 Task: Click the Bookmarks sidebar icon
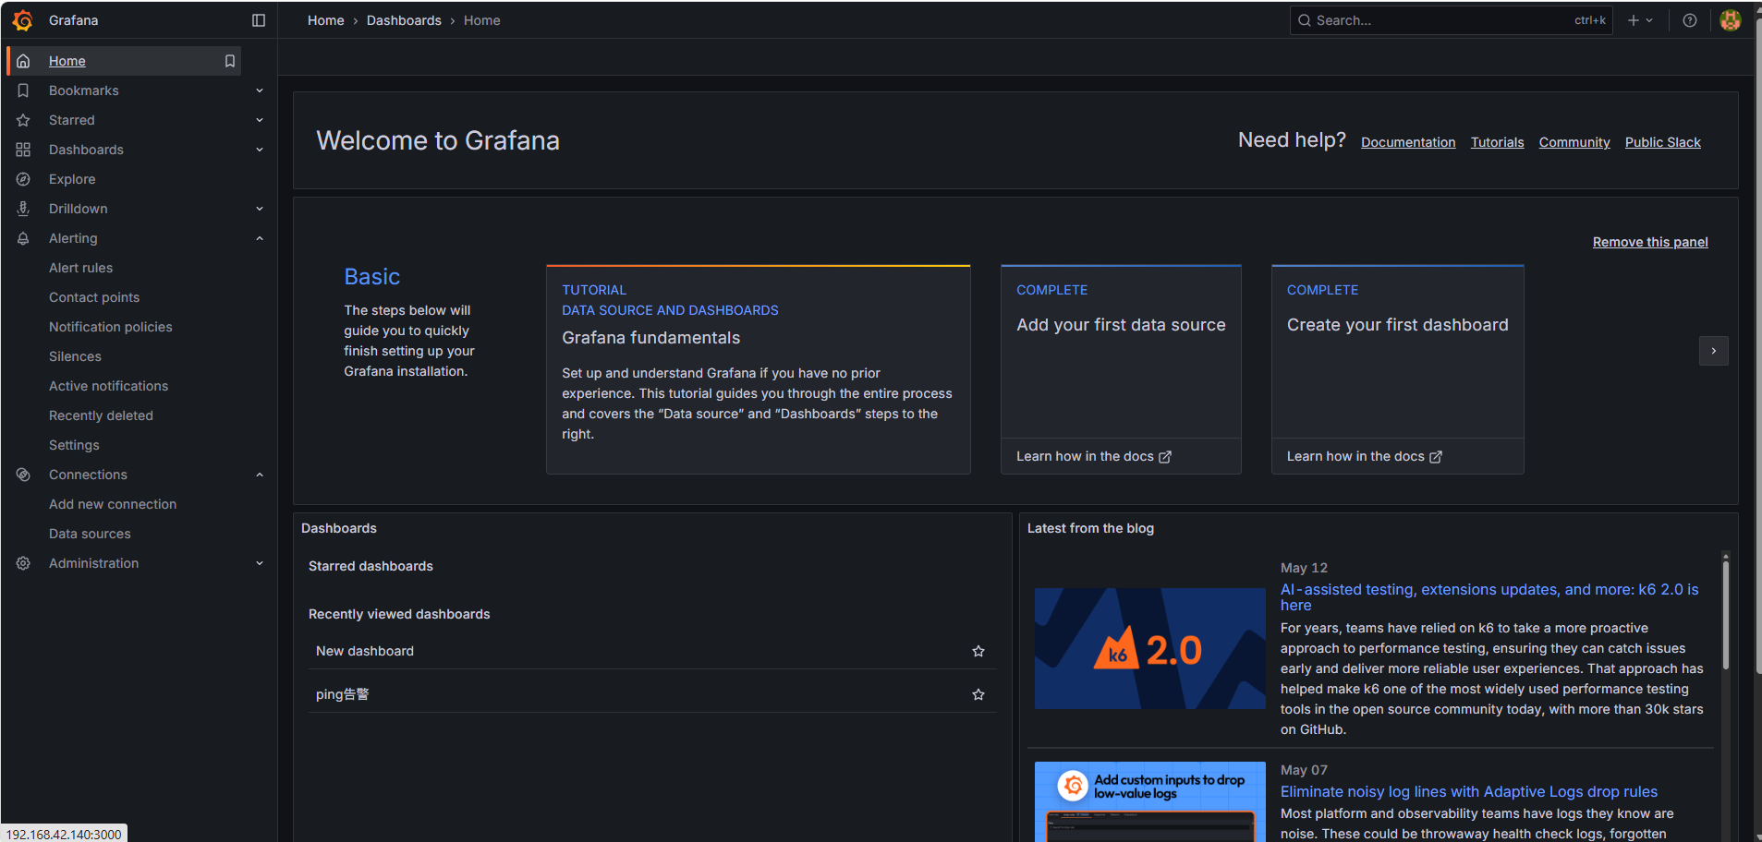point(23,90)
